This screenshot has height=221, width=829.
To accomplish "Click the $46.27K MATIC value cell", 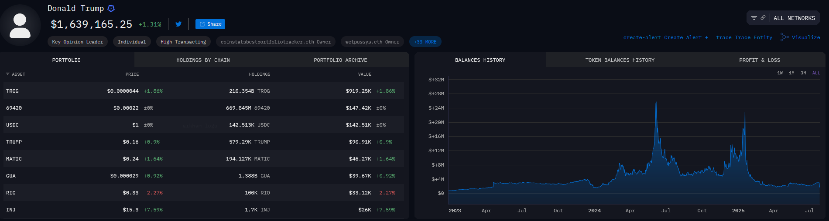I will point(360,159).
